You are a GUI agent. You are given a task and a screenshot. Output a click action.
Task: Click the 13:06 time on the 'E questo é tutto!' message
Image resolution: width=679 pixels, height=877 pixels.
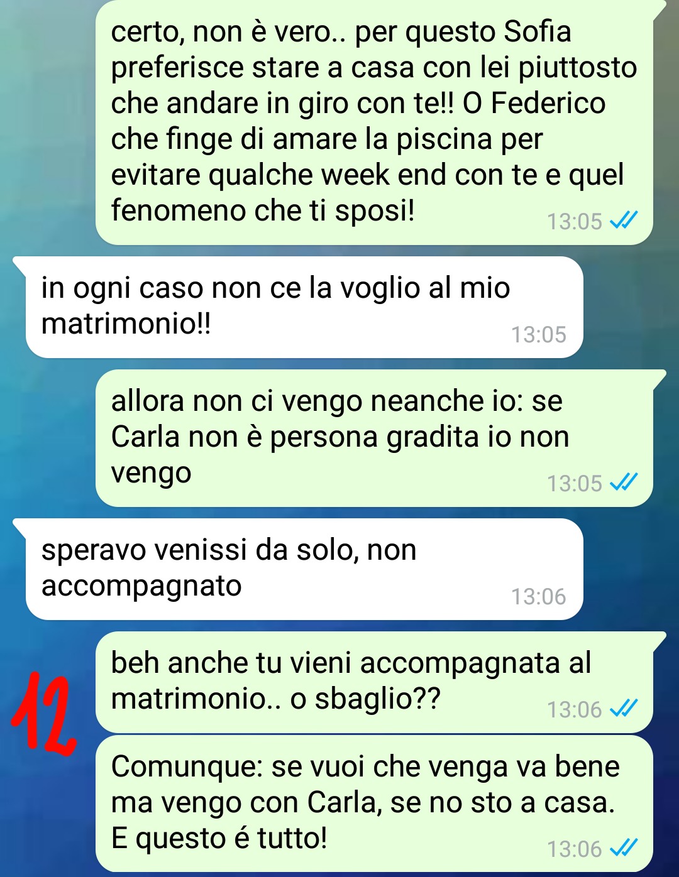point(574,849)
